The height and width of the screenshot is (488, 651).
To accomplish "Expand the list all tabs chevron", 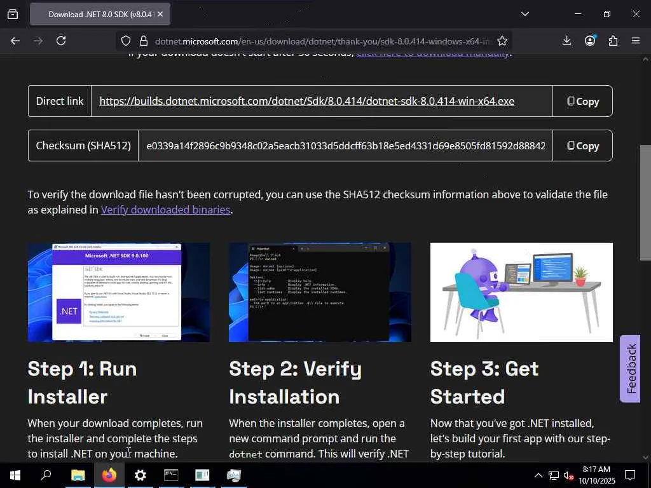I will (524, 14).
